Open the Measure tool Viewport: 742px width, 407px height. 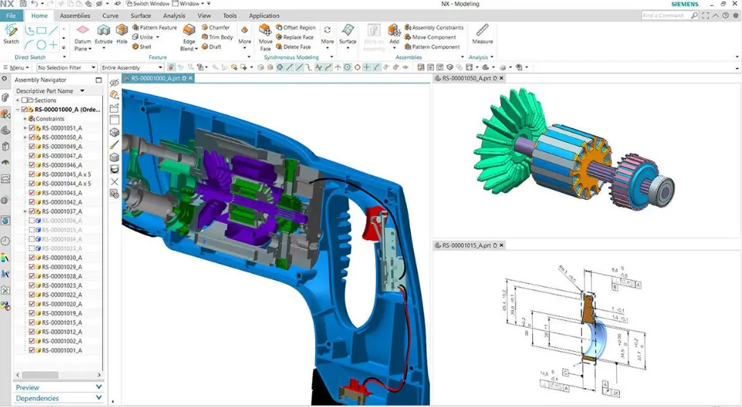482,34
